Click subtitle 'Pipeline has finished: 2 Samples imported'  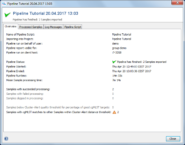pos(37,20)
